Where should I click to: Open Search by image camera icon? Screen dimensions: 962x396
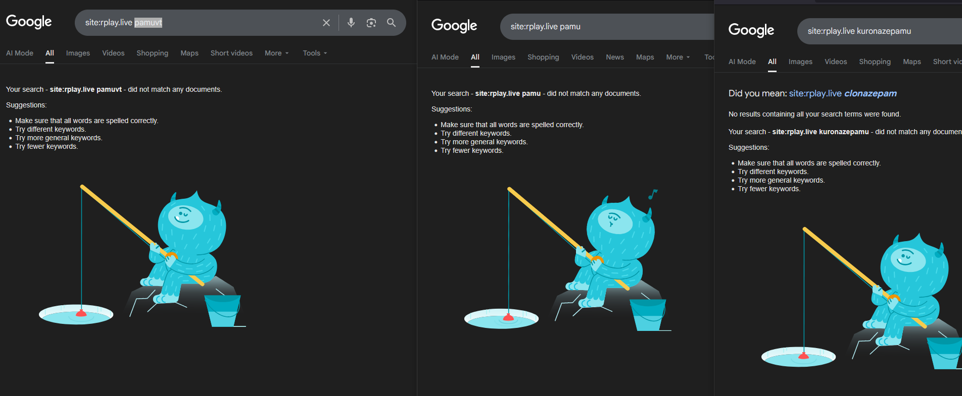[371, 23]
